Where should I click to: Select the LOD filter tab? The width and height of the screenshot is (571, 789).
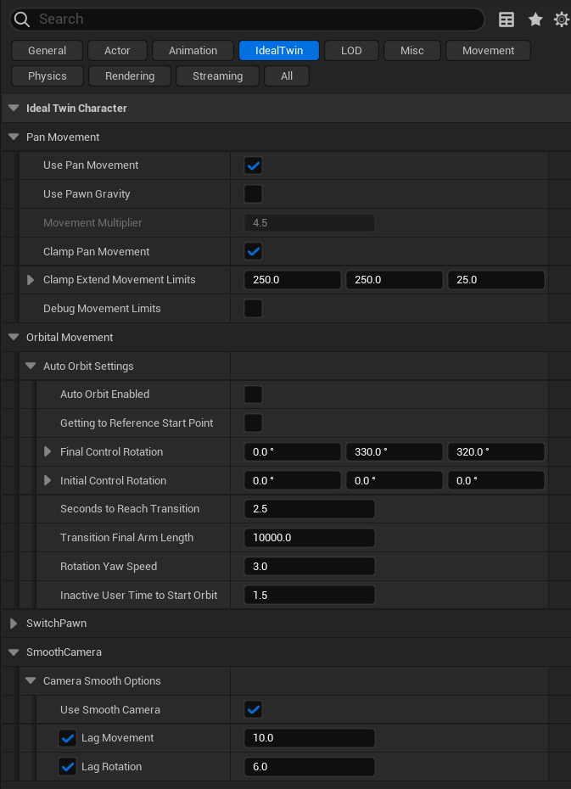pos(351,51)
